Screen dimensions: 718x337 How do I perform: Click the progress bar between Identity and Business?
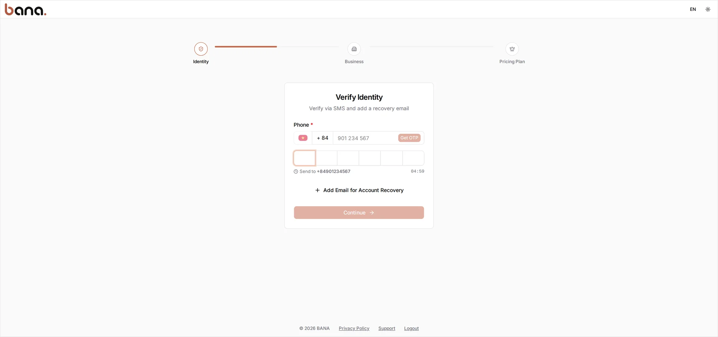[277, 47]
